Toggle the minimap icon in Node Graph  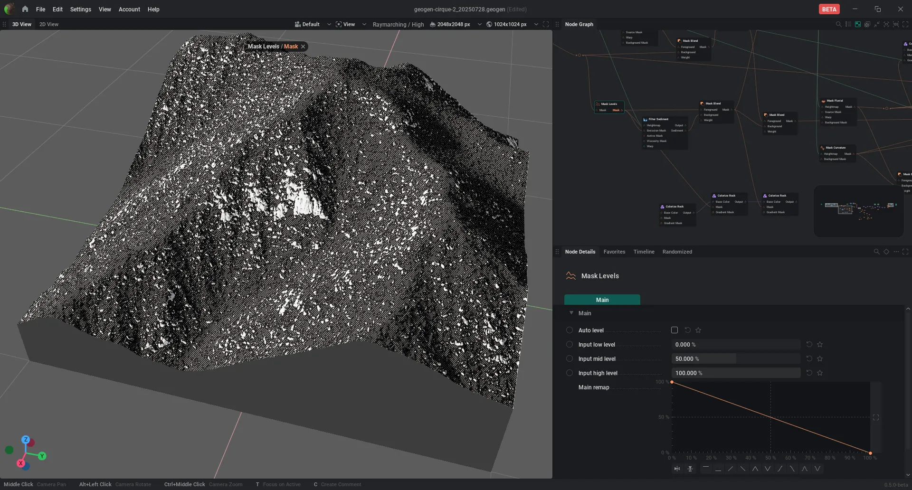857,24
